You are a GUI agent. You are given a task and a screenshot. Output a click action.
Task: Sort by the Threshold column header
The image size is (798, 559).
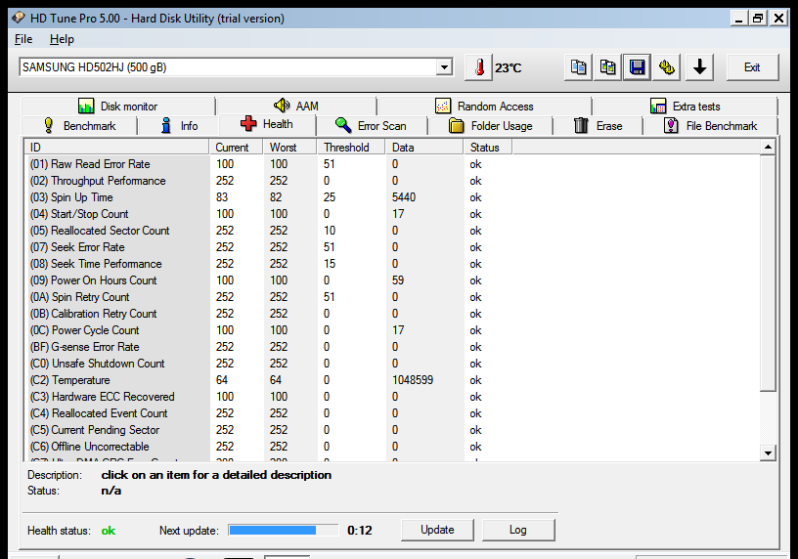pyautogui.click(x=351, y=148)
